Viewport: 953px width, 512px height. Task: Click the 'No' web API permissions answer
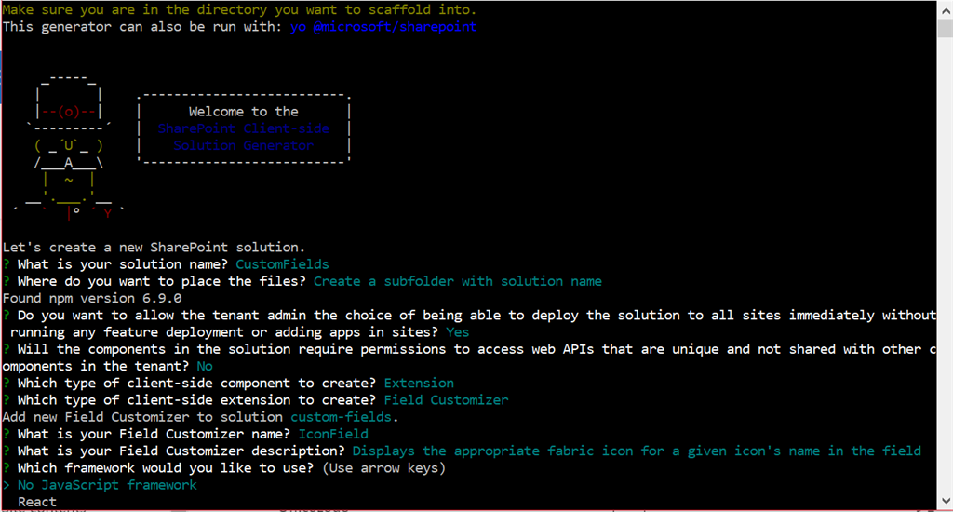[204, 366]
